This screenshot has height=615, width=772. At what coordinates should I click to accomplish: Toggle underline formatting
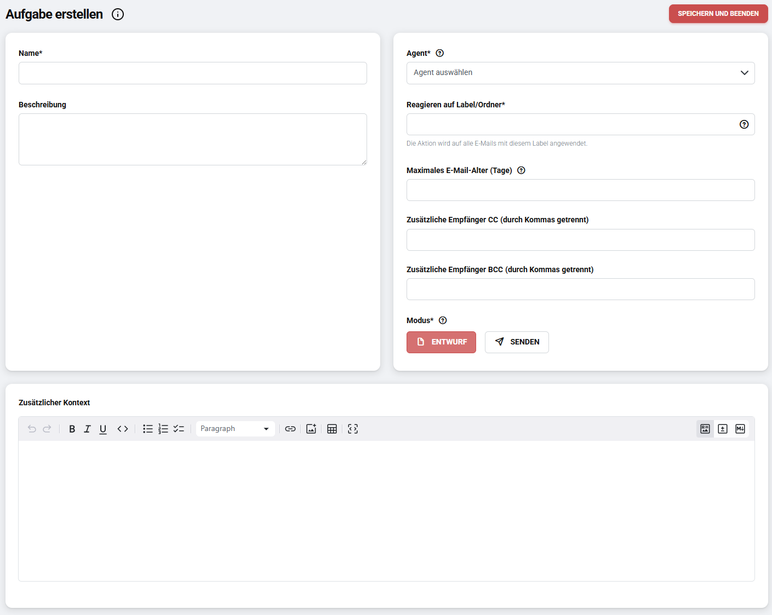103,429
